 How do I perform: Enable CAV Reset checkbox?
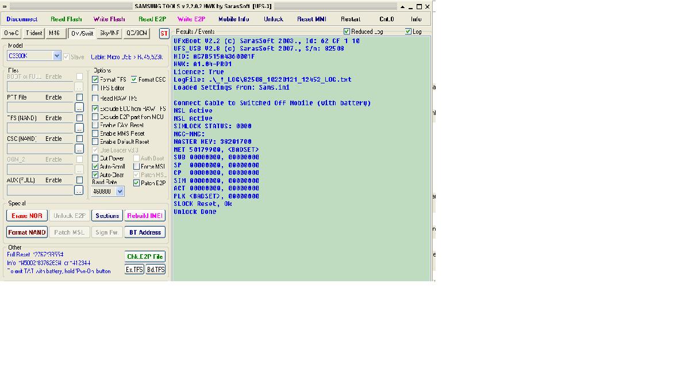point(95,125)
